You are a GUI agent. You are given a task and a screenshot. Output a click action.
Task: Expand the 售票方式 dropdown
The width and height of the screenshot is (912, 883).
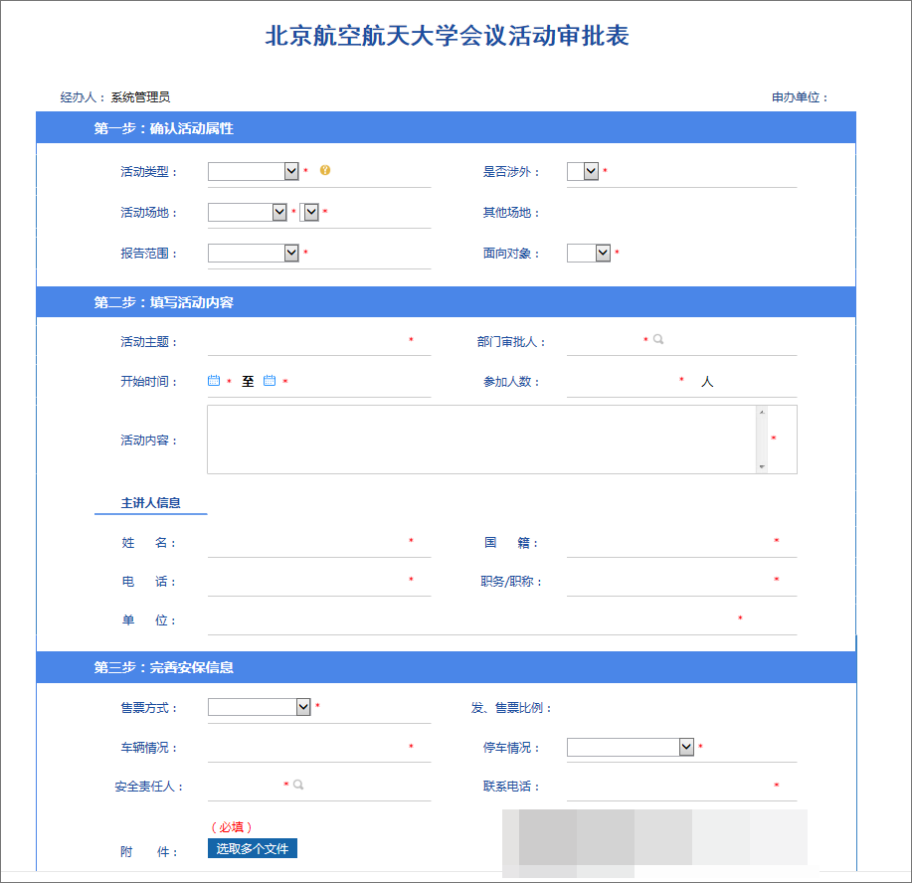click(x=260, y=707)
